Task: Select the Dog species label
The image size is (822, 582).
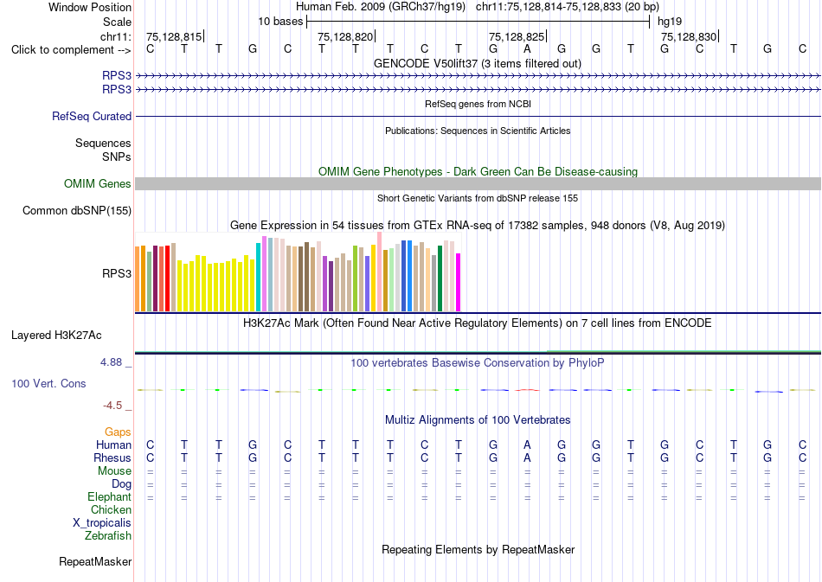Action: pos(121,483)
